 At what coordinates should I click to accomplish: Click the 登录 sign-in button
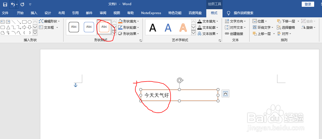[308, 4]
